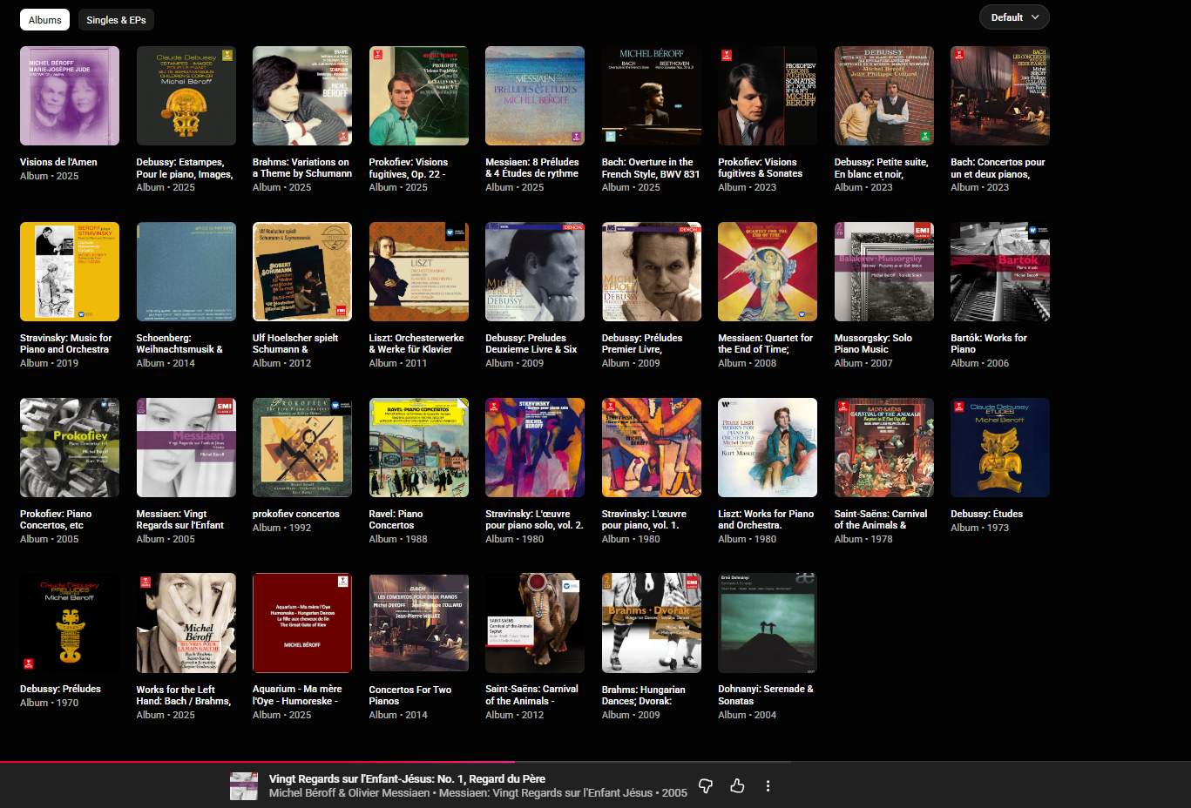The height and width of the screenshot is (808, 1191).
Task: Open 'Prokofiev: Visions fugitives, Op. 22' title
Action: 409,168
